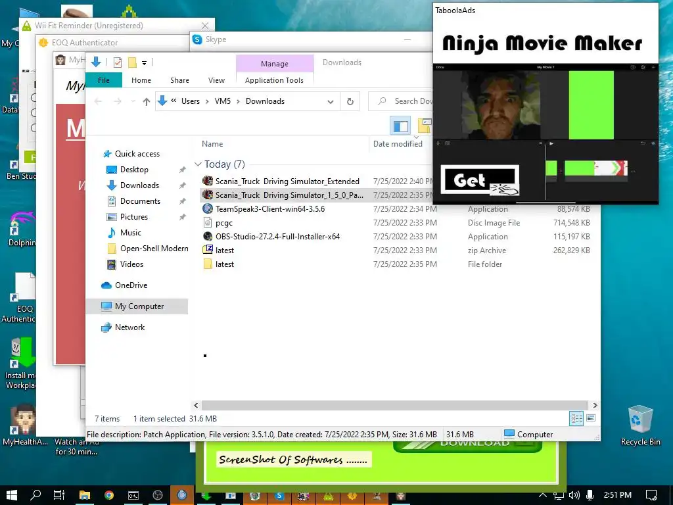Image resolution: width=673 pixels, height=505 pixels.
Task: Sort files by Name column header
Action: [x=212, y=144]
